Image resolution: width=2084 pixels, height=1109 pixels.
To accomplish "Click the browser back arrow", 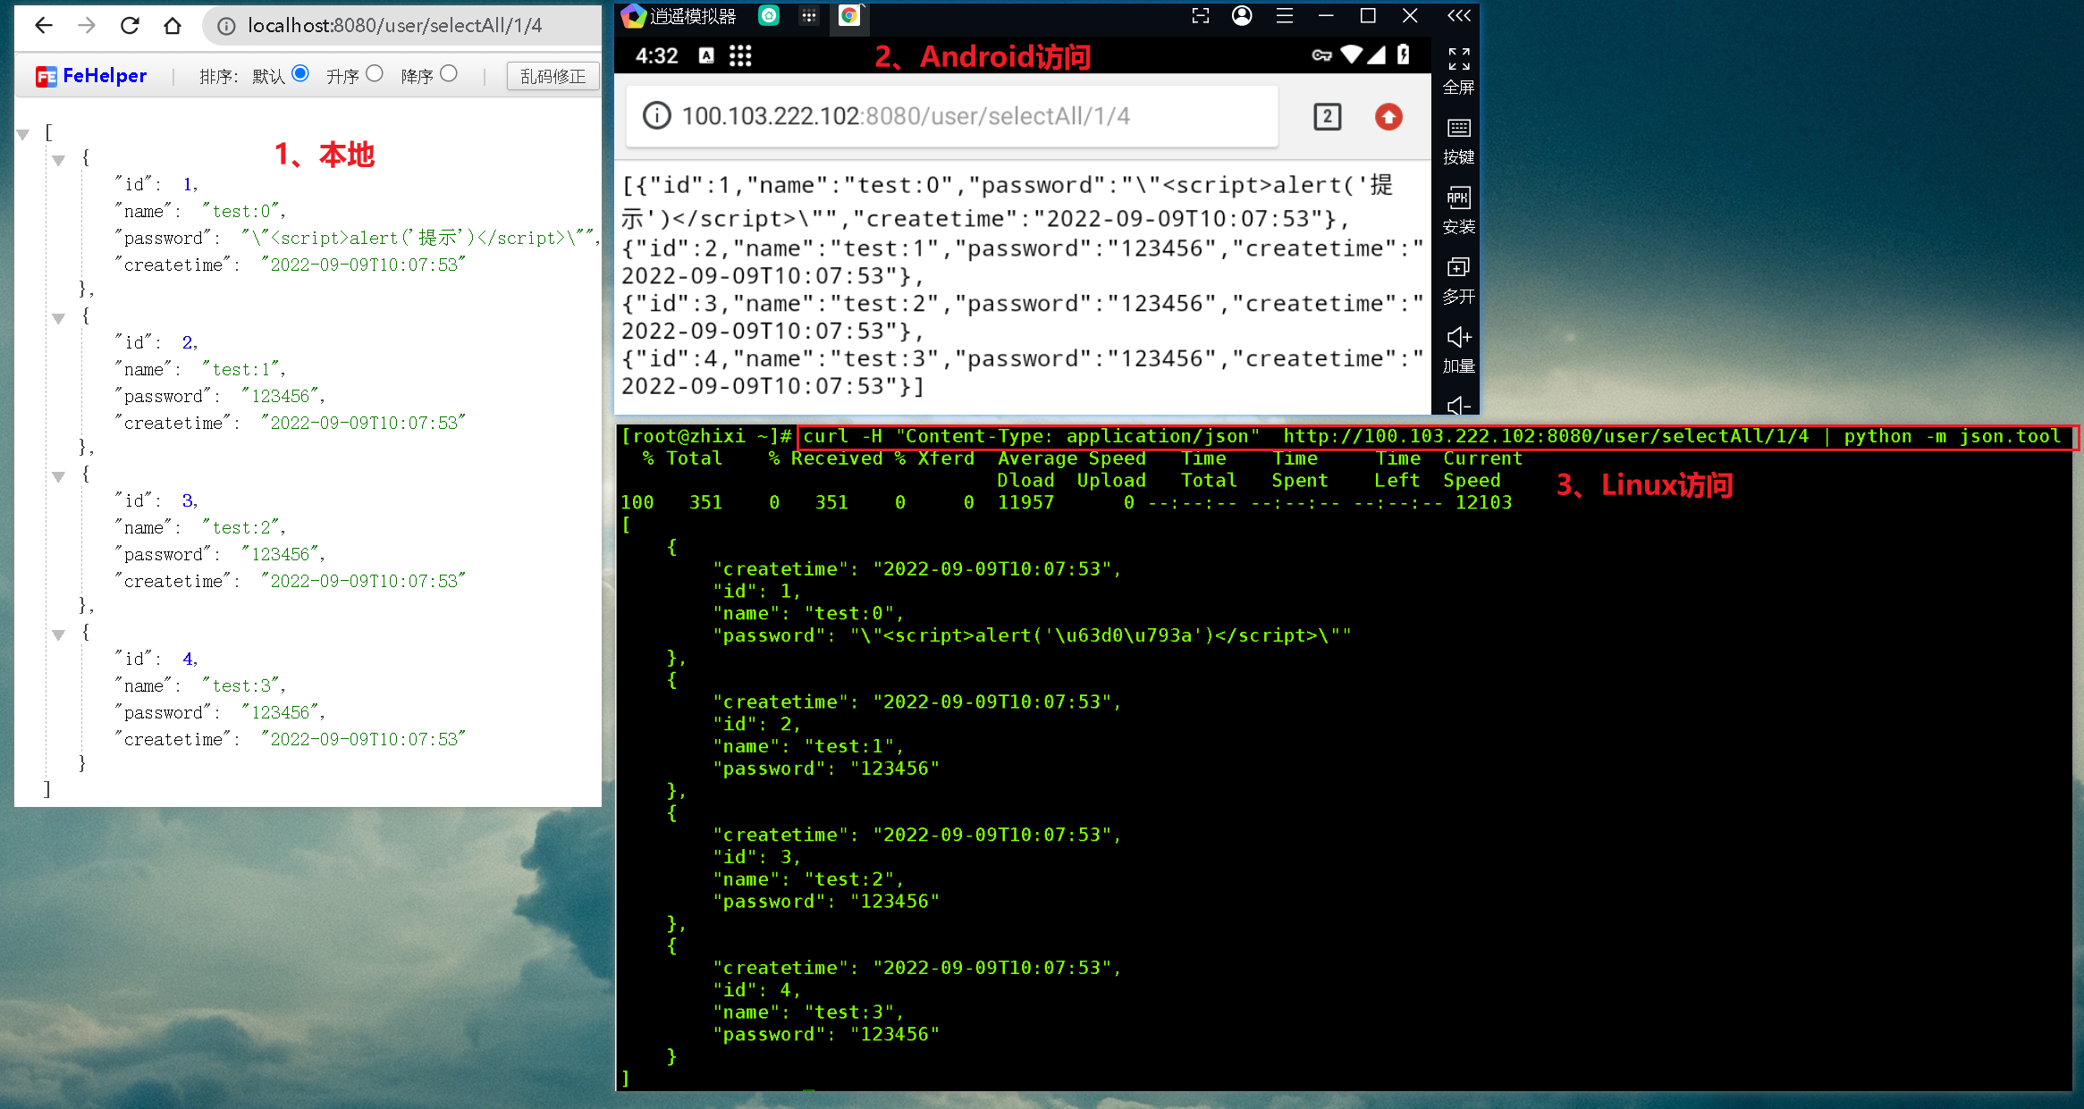I will pyautogui.click(x=43, y=25).
